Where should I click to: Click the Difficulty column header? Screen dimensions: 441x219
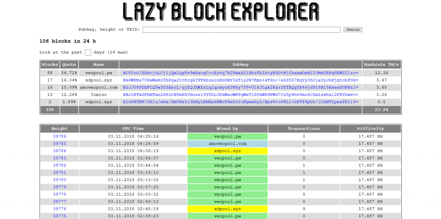370,128
